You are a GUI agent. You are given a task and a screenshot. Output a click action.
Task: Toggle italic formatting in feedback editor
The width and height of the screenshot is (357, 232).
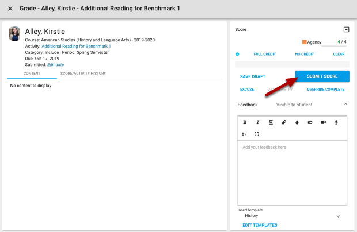257,122
